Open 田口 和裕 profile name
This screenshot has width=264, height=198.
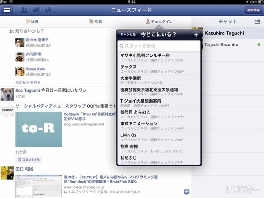24,169
